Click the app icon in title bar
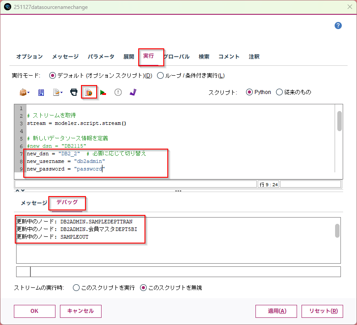Image resolution: width=357 pixels, height=325 pixels. [x=8, y=7]
